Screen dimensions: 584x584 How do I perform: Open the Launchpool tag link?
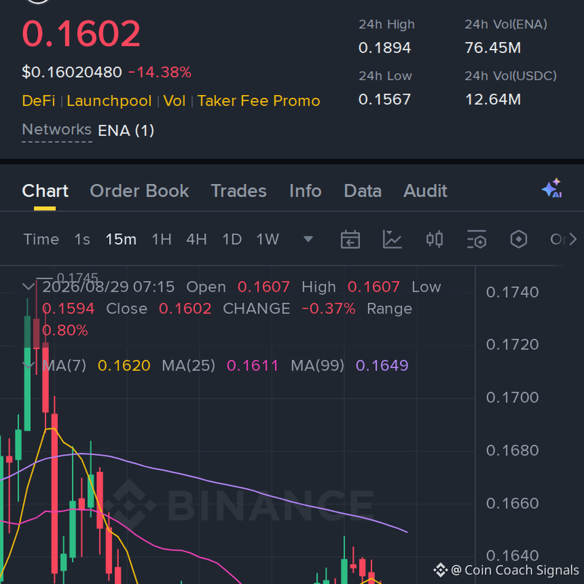[109, 101]
